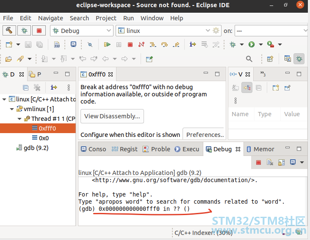Switch to the Memory tab
This screenshot has width=310, height=240.
pyautogui.click(x=260, y=149)
